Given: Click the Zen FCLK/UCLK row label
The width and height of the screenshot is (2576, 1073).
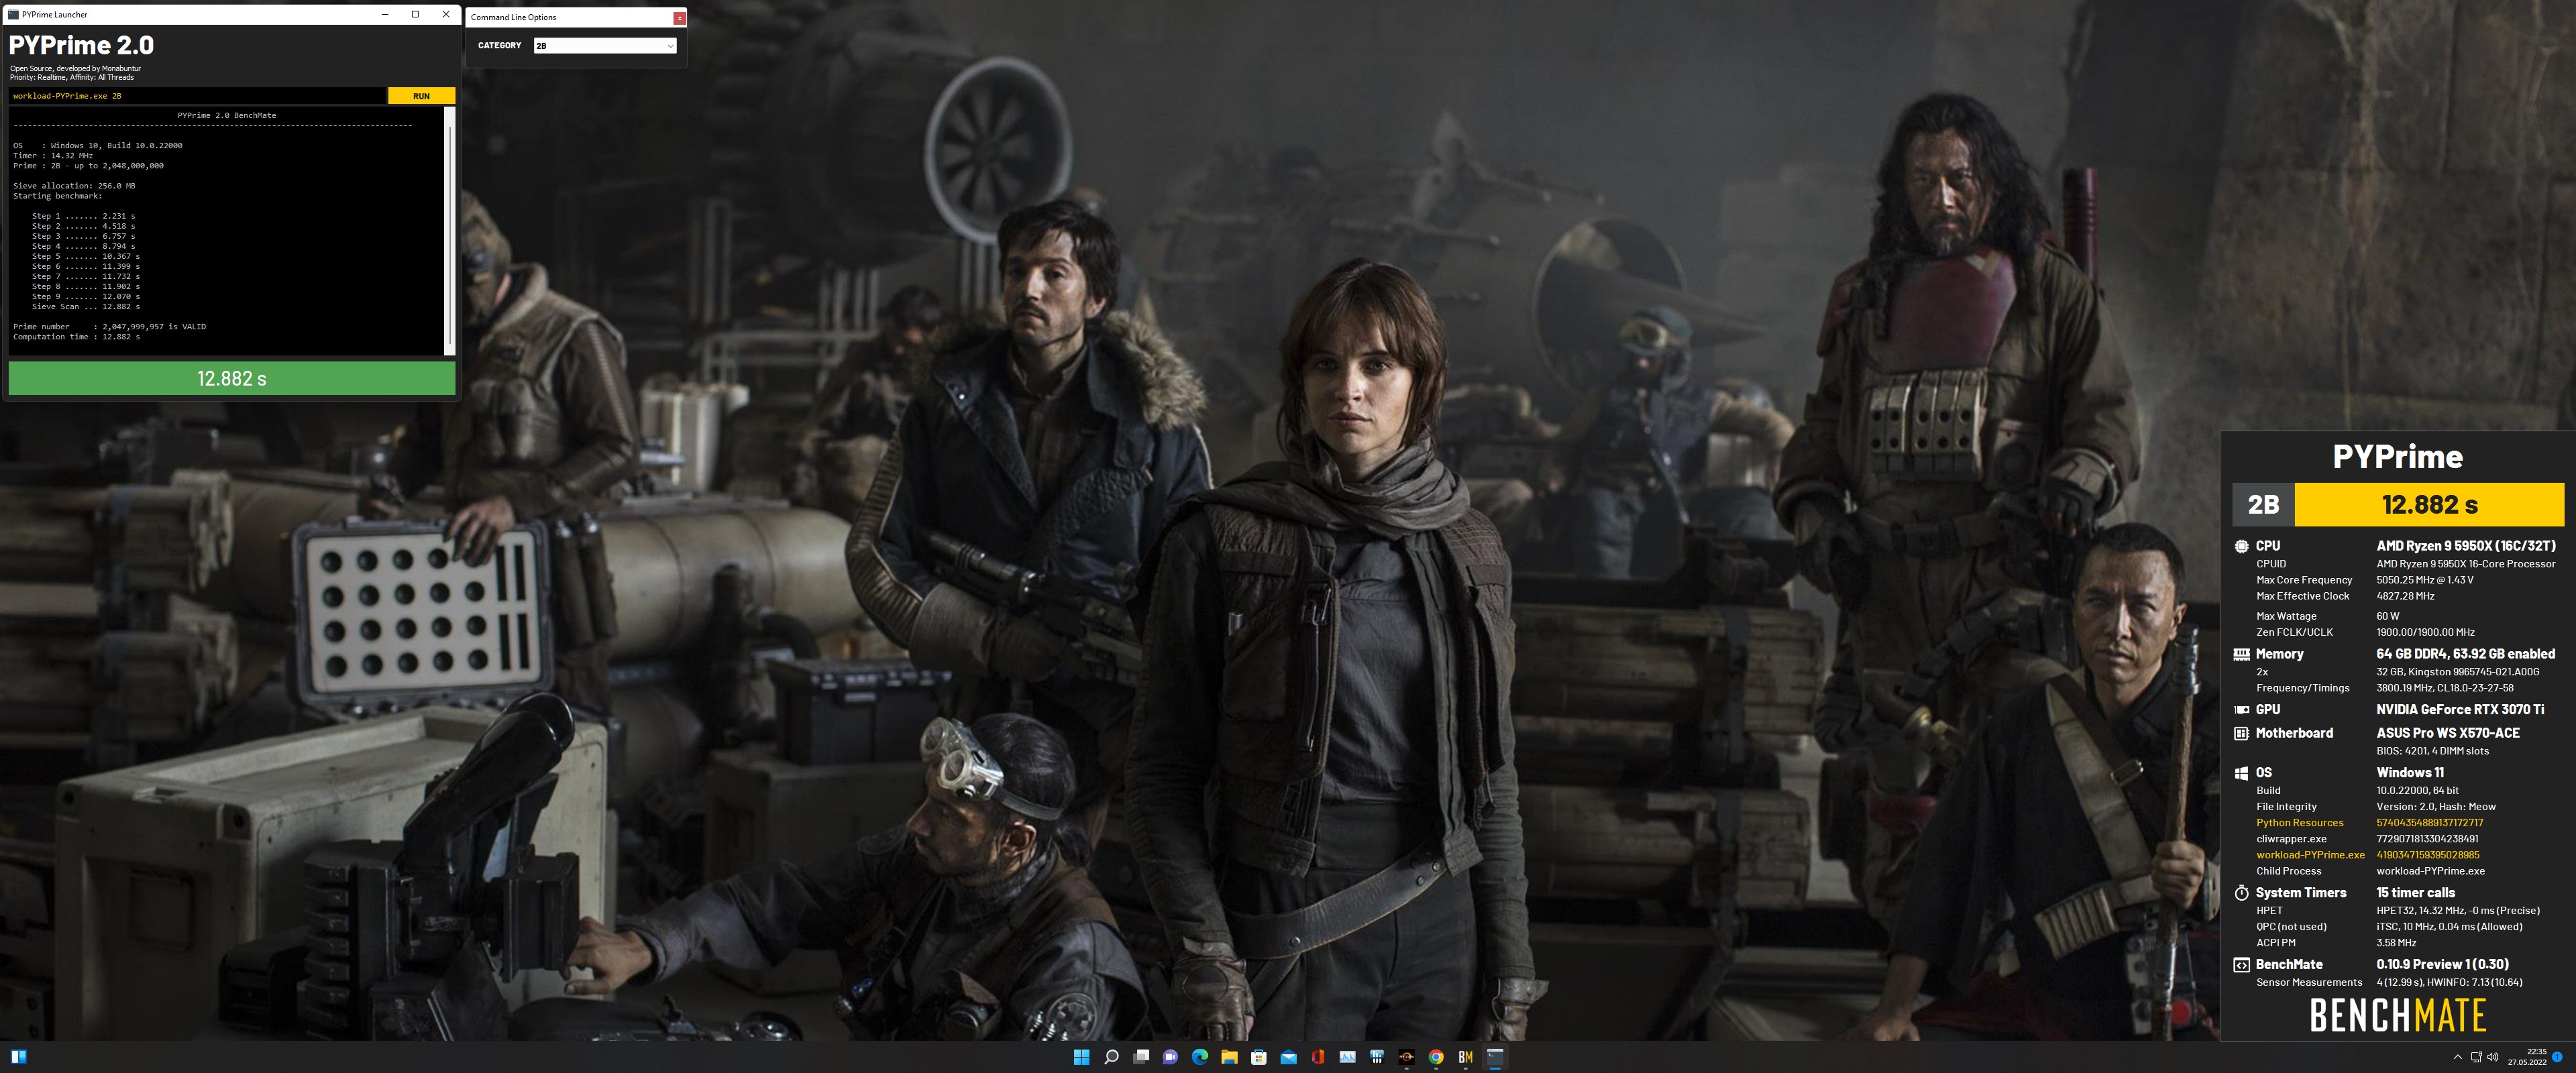Looking at the screenshot, I should pos(2294,632).
